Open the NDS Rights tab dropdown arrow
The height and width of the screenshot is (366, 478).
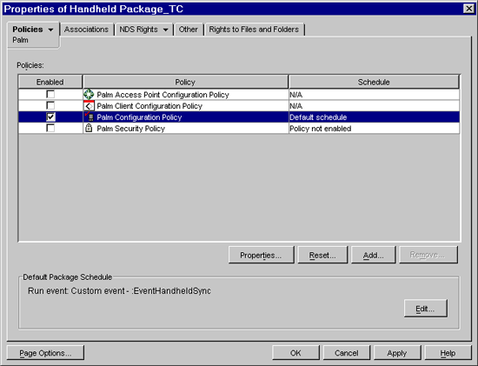tap(165, 30)
